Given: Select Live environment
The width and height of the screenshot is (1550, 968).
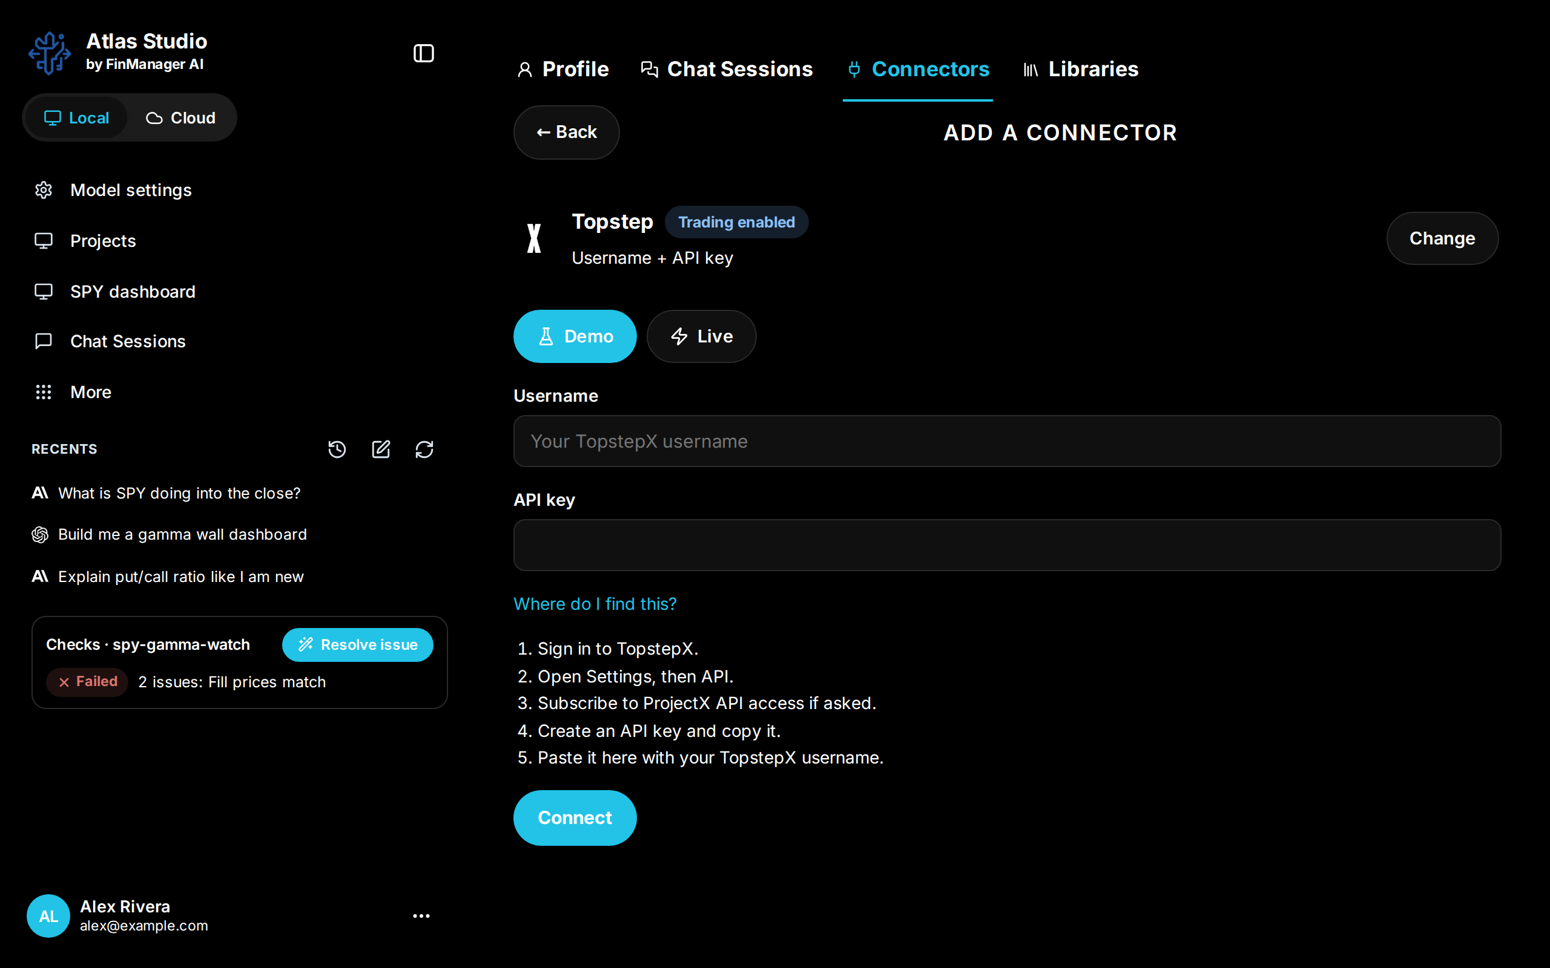Looking at the screenshot, I should pyautogui.click(x=701, y=336).
